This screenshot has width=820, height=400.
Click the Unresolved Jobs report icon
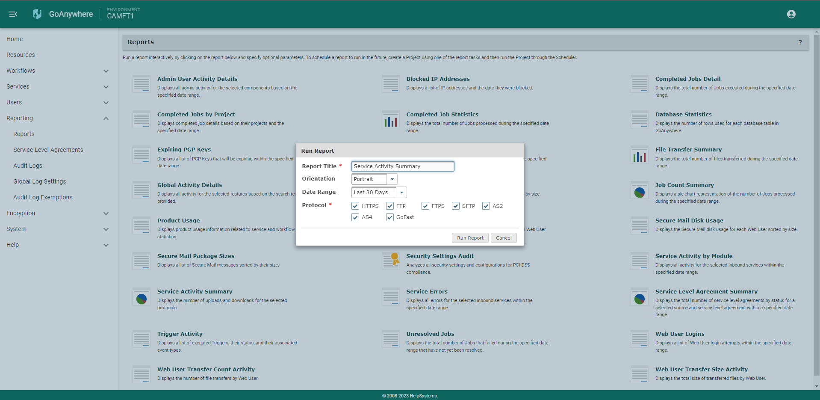(390, 339)
